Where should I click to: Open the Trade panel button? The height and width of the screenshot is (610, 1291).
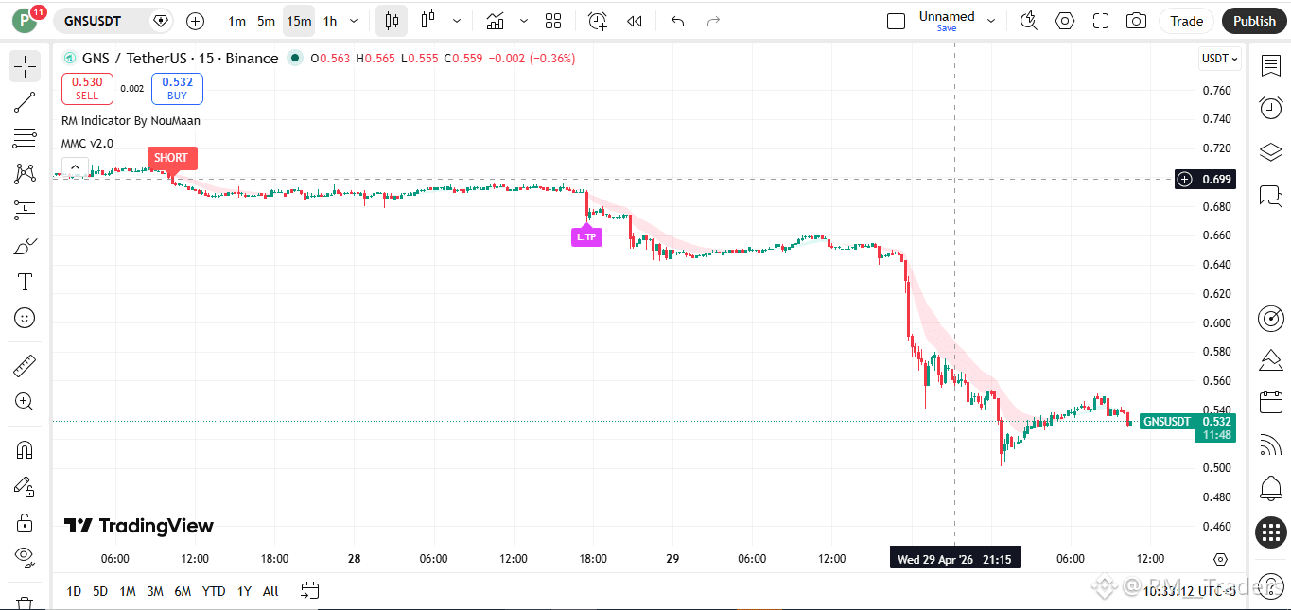coord(1187,21)
